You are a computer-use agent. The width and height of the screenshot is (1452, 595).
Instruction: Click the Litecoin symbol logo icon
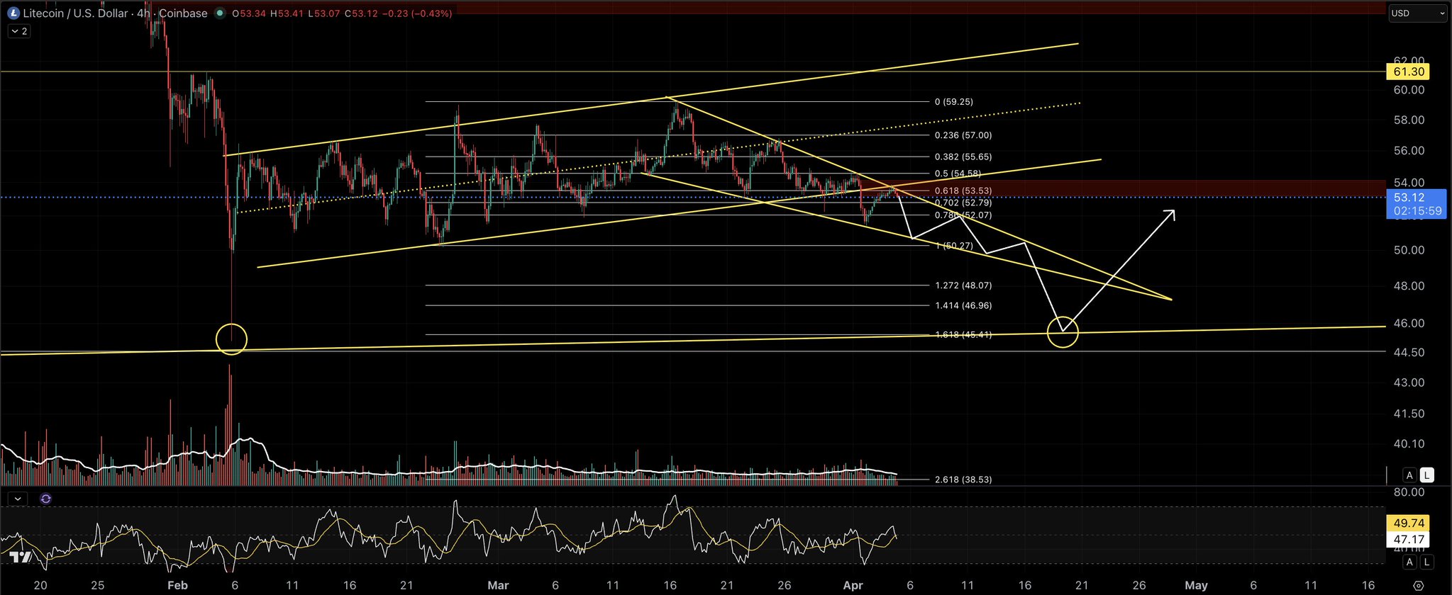tap(13, 13)
